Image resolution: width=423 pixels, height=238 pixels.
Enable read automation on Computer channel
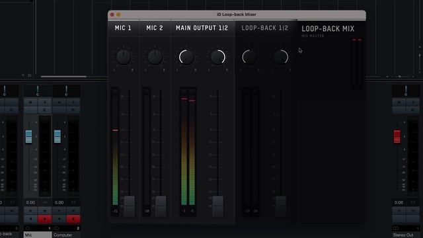coord(59,210)
